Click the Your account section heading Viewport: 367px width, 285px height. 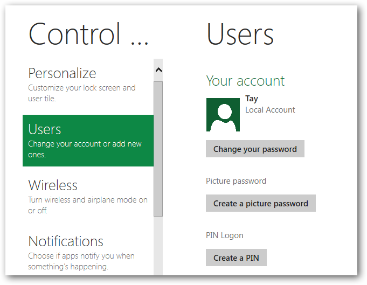[245, 81]
